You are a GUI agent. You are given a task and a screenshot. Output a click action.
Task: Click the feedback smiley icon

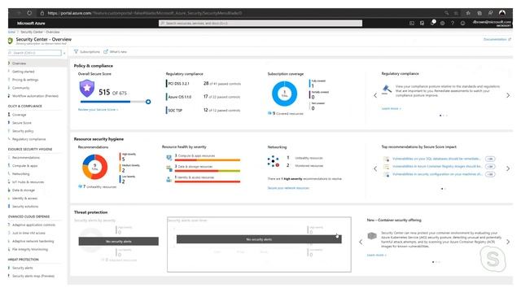tap(462, 23)
